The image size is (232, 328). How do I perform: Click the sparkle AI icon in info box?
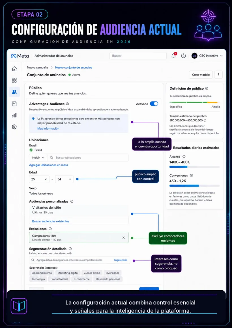tap(33, 119)
